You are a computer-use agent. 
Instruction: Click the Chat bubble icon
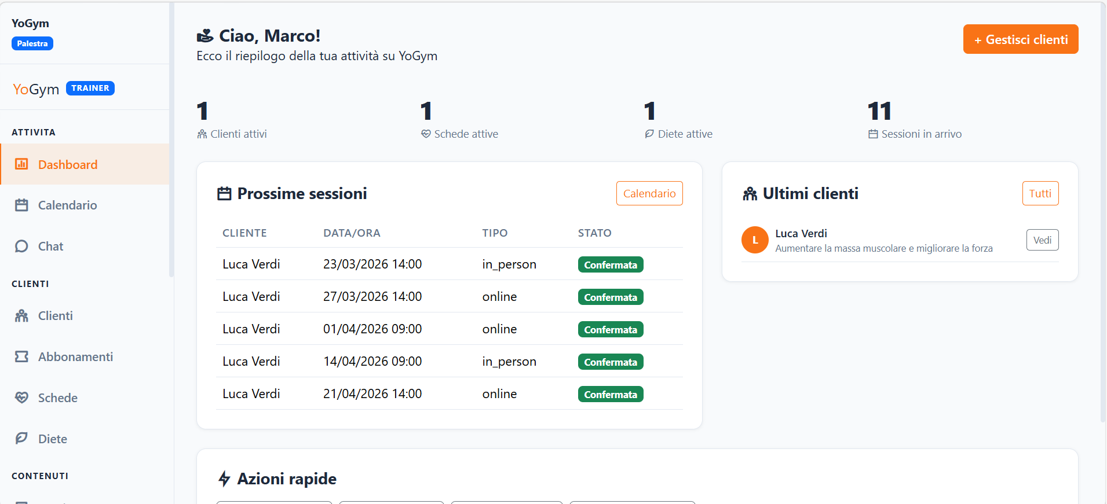[21, 247]
